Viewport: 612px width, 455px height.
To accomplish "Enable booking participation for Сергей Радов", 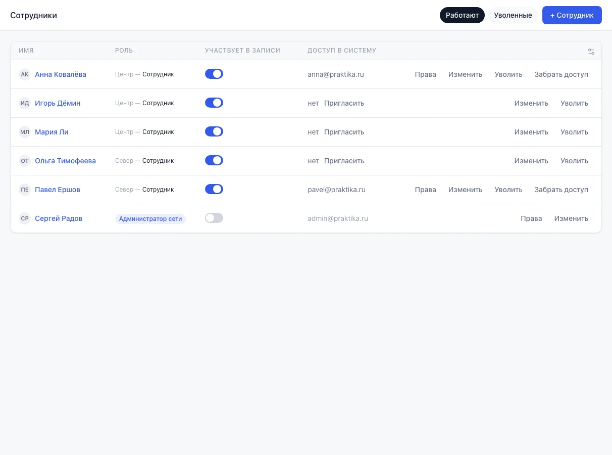I will click(214, 218).
